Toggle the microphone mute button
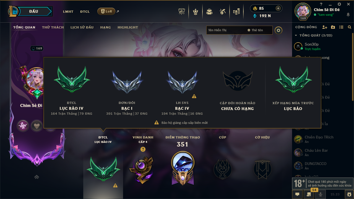Image resolution: width=354 pixels, height=199 pixels. tap(321, 194)
